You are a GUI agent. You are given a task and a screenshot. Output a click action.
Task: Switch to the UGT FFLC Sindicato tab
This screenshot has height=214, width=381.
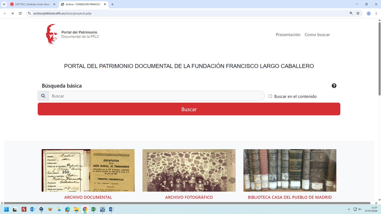(33, 4)
